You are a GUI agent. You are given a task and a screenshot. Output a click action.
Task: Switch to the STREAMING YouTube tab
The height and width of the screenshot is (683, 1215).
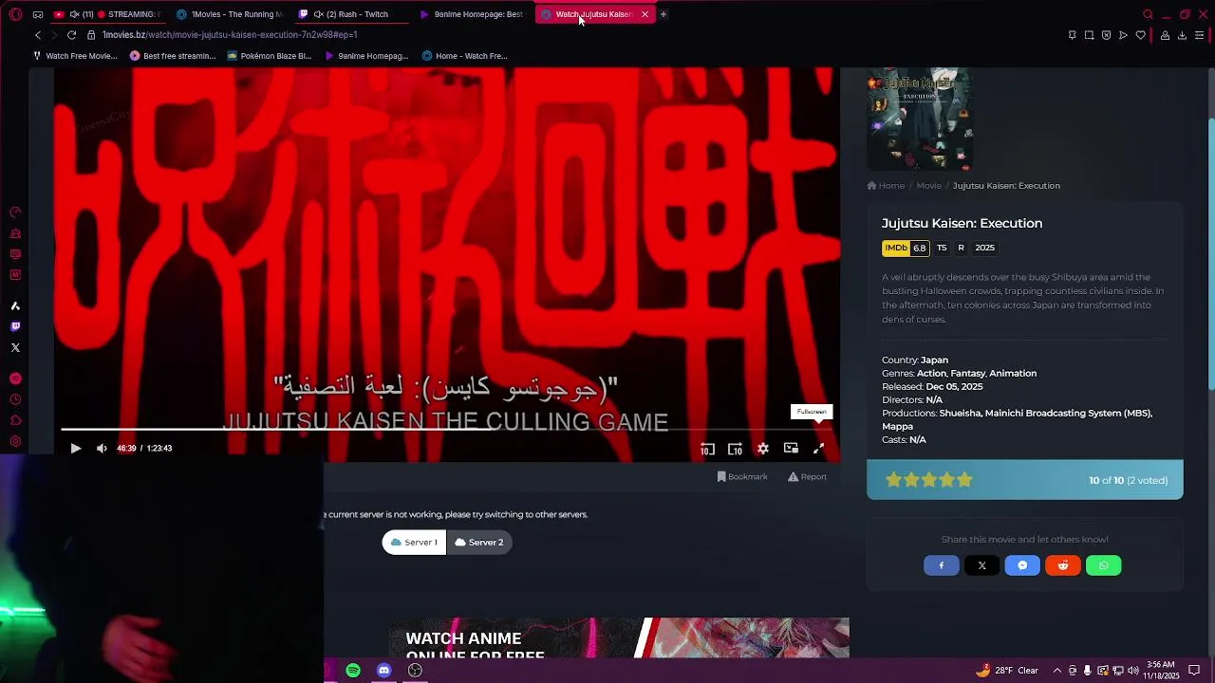[x=107, y=14]
